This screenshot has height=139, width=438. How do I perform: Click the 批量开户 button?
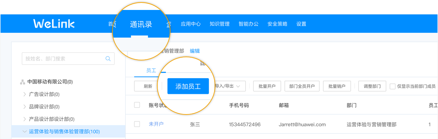[267, 86]
